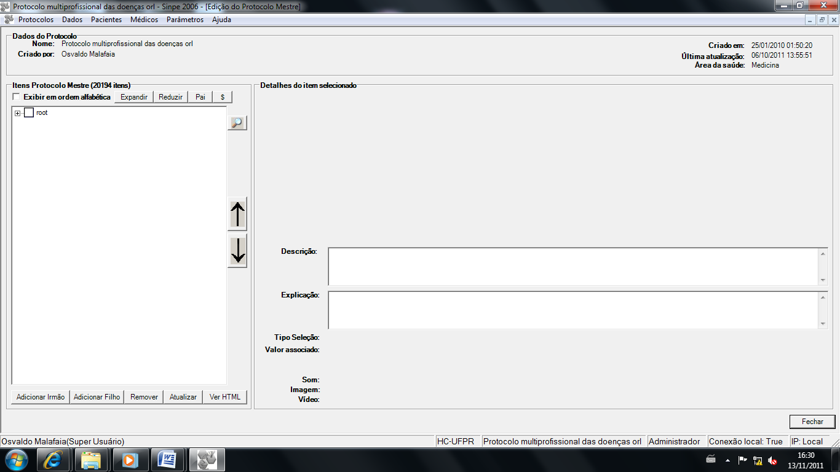
Task: Move item up with the up arrow
Action: [x=237, y=214]
